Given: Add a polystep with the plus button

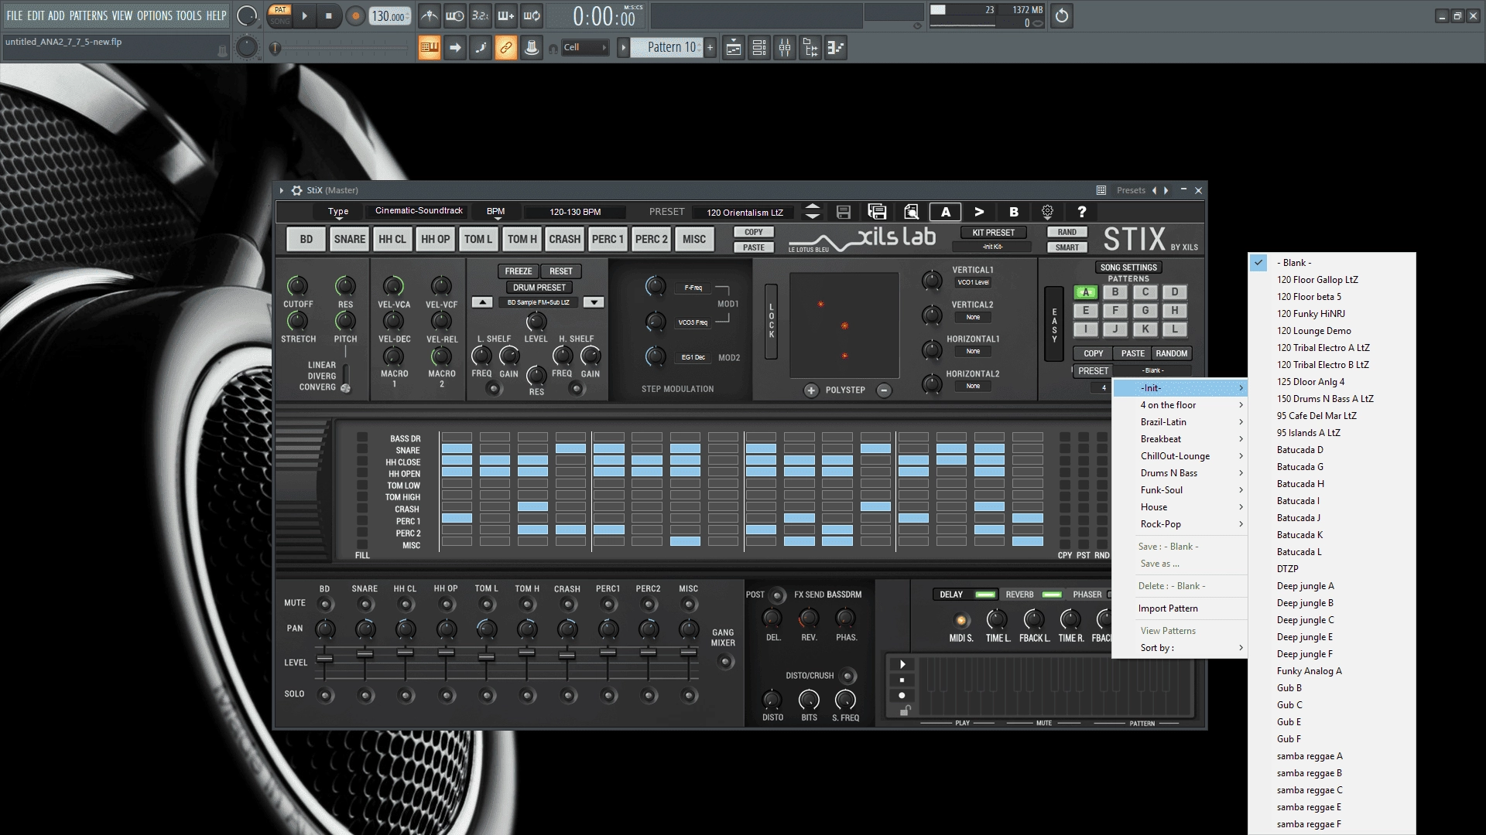Looking at the screenshot, I should coord(810,390).
